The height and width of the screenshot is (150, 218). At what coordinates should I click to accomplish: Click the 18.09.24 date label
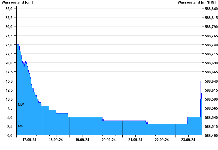(x=56, y=140)
